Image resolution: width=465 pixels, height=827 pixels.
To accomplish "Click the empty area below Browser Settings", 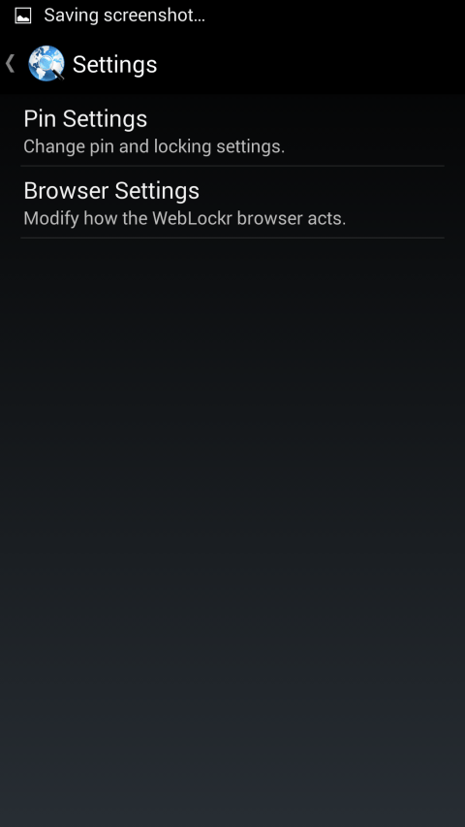I will tap(232, 527).
